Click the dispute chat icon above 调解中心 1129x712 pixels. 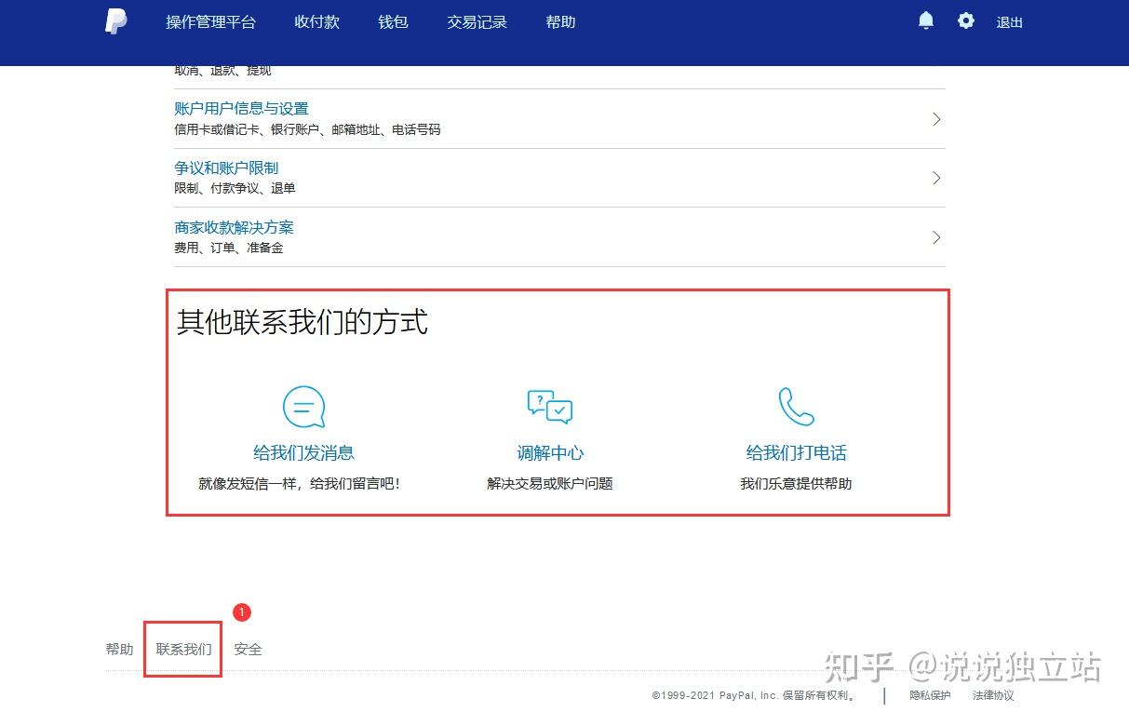549,406
